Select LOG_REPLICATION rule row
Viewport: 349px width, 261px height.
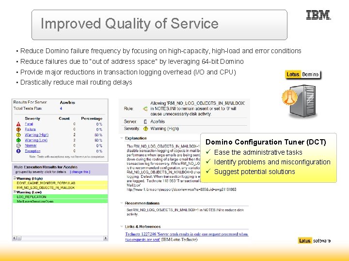click(60, 197)
